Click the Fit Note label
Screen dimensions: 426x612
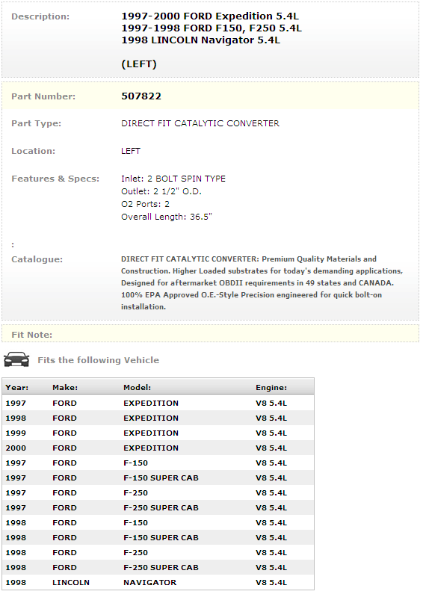point(31,335)
